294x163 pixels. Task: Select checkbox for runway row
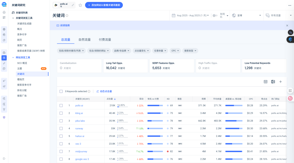(61, 128)
